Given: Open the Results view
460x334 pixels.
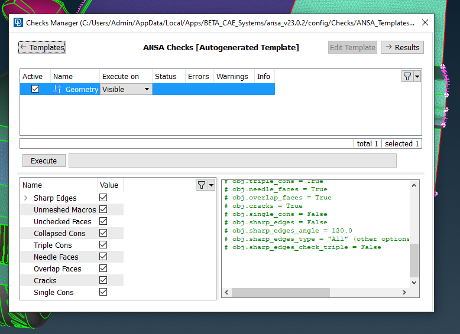Looking at the screenshot, I should point(402,47).
